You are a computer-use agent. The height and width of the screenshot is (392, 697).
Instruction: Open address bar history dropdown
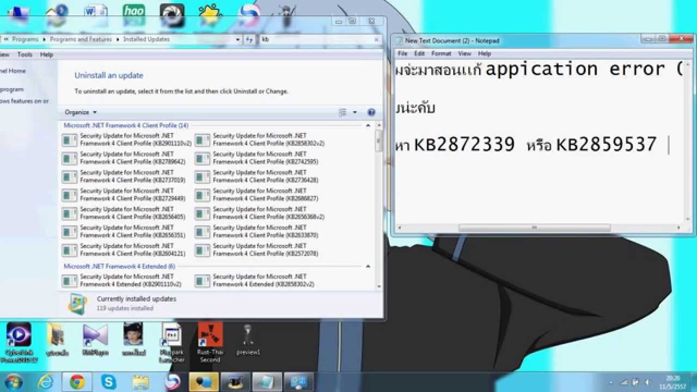tap(238, 39)
